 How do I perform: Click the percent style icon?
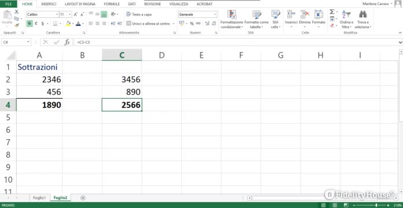coord(192,24)
